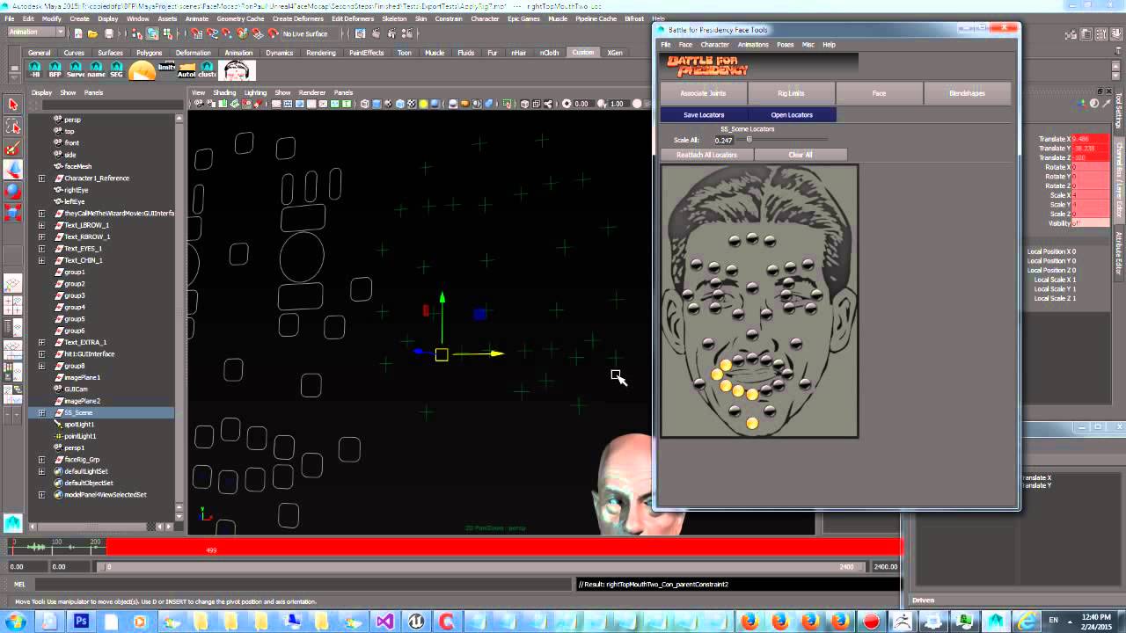Open Unreal Engine from the taskbar
Viewport: 1126px width, 633px height.
(415, 622)
